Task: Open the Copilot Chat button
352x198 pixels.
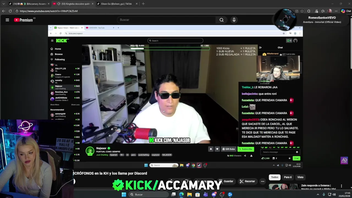Action: tap(346, 11)
